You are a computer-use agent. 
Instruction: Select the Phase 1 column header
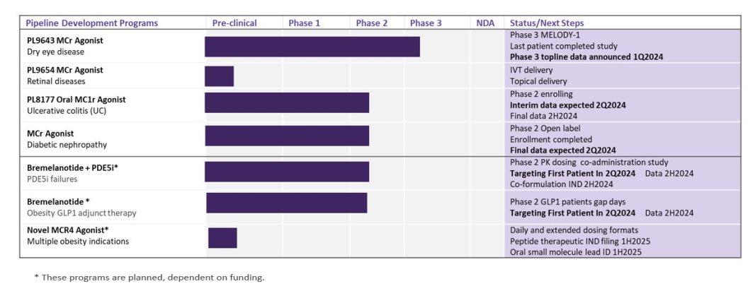[x=304, y=23]
